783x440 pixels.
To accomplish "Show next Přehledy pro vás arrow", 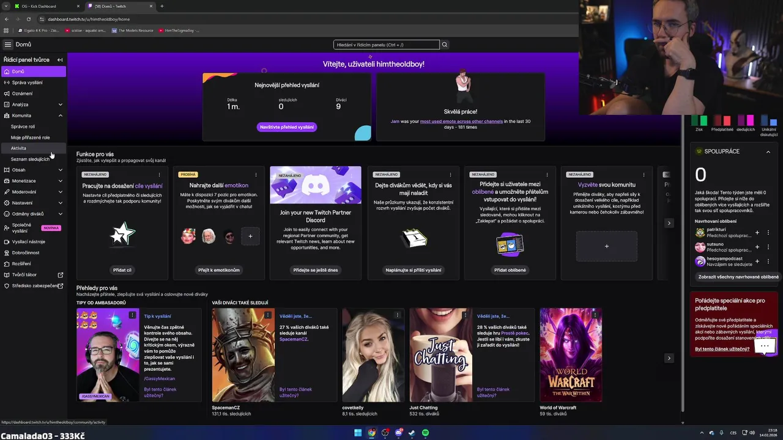I will [x=669, y=358].
